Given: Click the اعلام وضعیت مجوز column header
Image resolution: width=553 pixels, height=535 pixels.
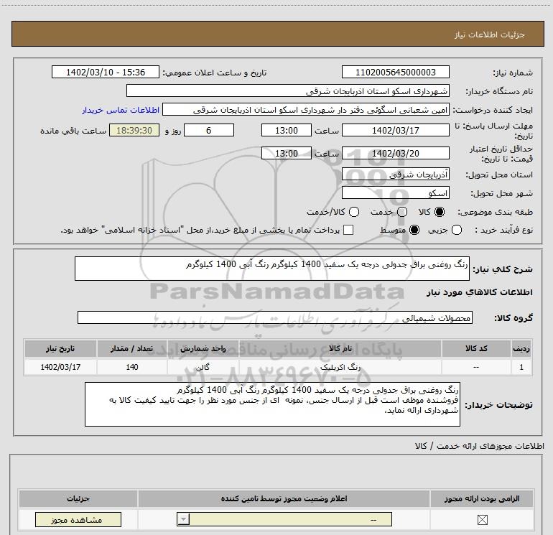Looking at the screenshot, I should tap(284, 498).
